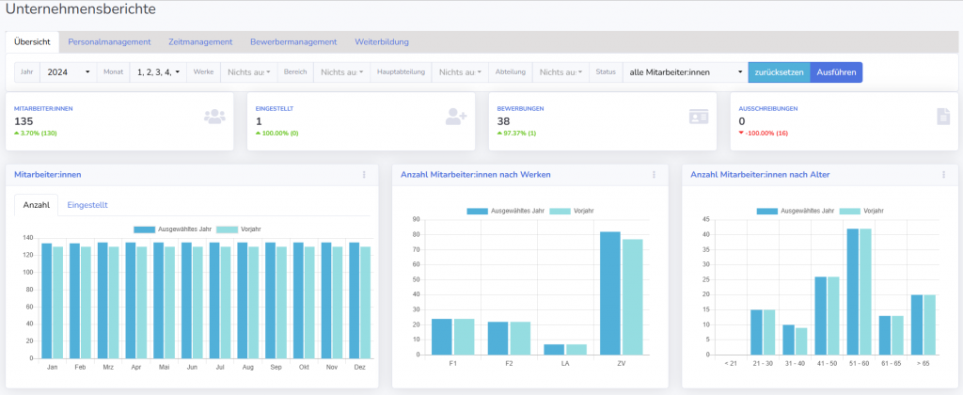The height and width of the screenshot is (395, 963).
Task: Open the Jahr dropdown showing 2024
Action: 68,72
